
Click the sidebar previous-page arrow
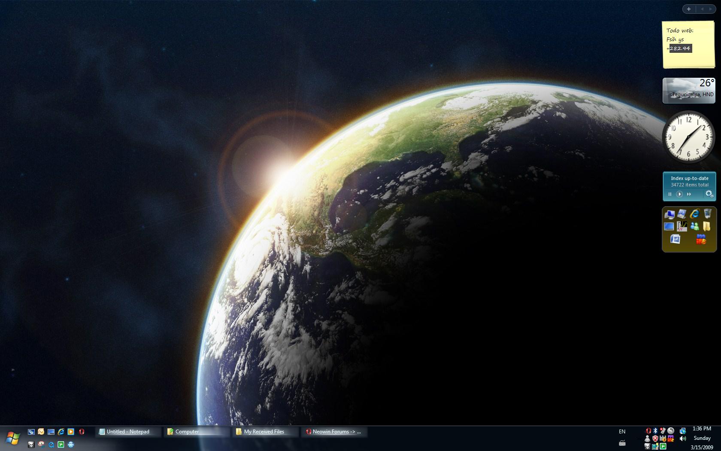702,9
